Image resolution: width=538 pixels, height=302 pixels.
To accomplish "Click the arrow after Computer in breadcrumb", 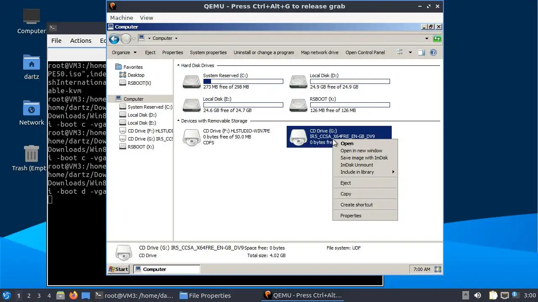I will click(176, 38).
